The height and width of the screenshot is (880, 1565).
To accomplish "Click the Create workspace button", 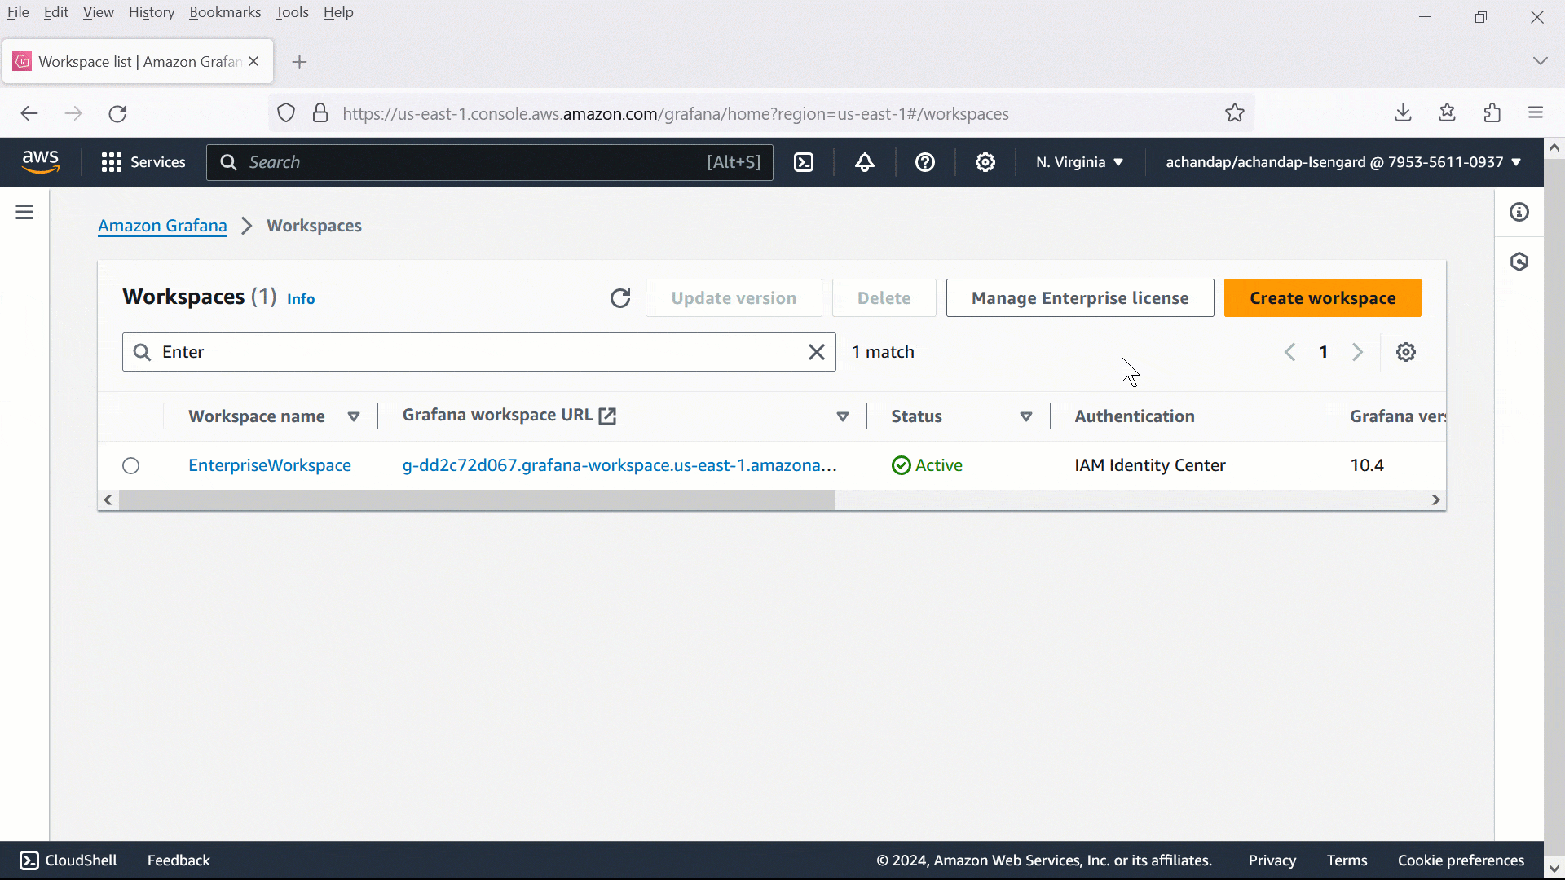I will click(1322, 298).
